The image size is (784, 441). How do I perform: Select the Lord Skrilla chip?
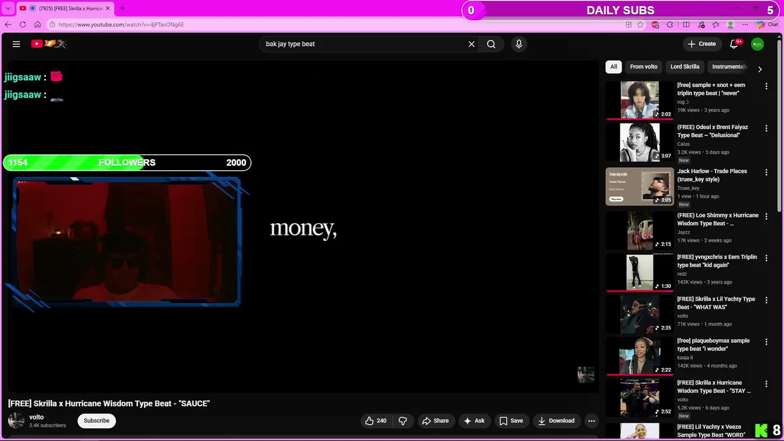(685, 67)
